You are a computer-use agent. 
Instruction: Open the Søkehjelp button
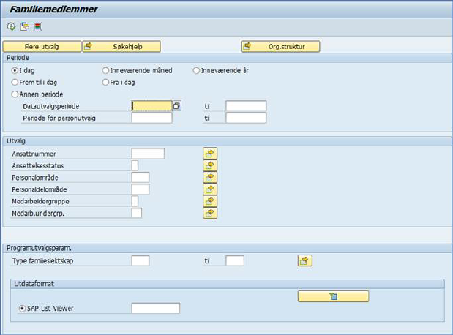point(121,47)
